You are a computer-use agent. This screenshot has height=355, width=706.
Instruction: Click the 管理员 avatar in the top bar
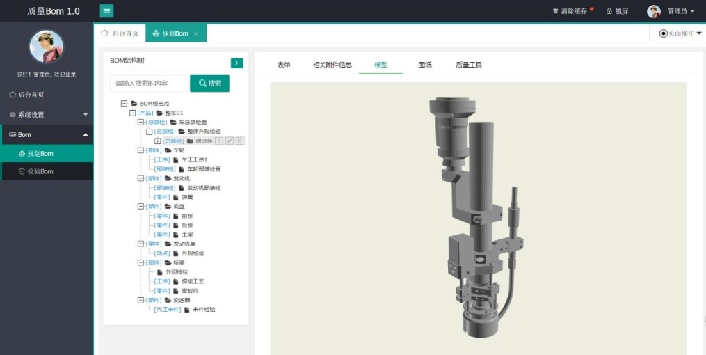[654, 11]
